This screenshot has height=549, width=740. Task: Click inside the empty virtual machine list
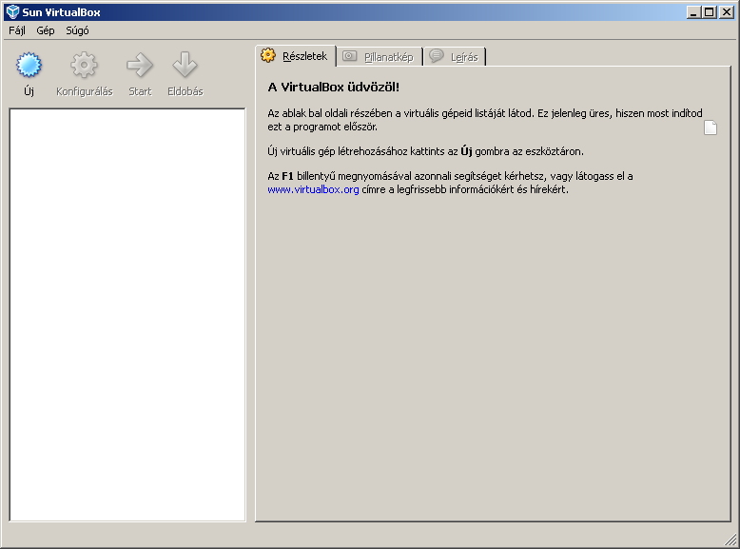(127, 315)
